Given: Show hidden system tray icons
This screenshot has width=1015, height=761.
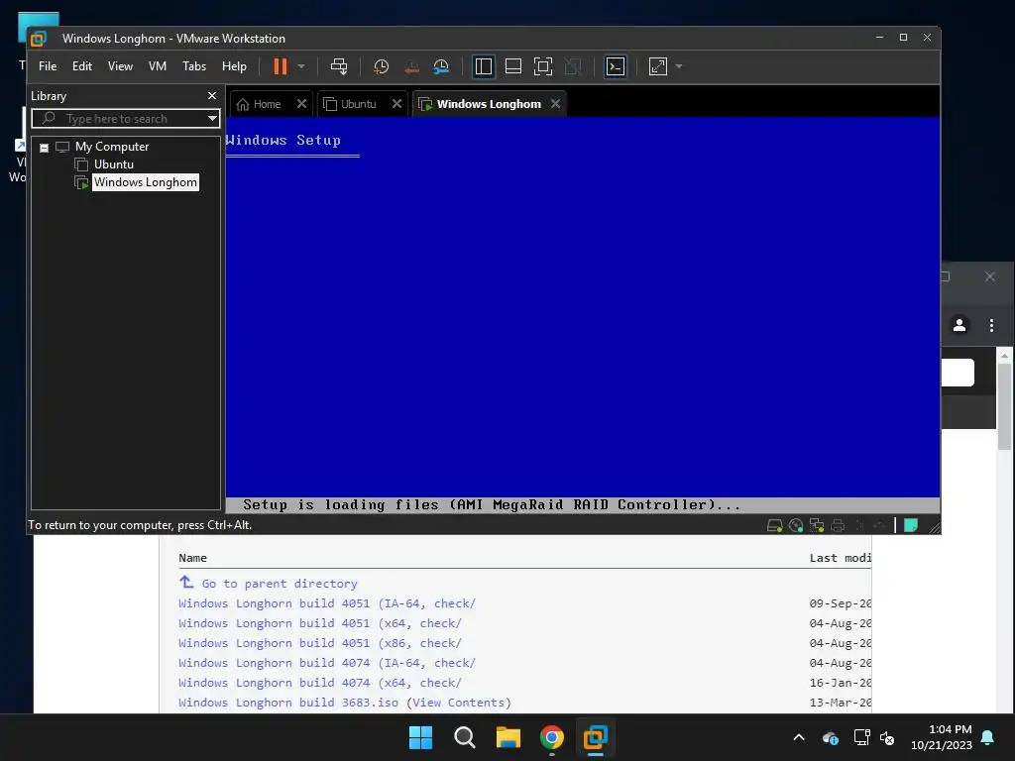Looking at the screenshot, I should point(799,737).
